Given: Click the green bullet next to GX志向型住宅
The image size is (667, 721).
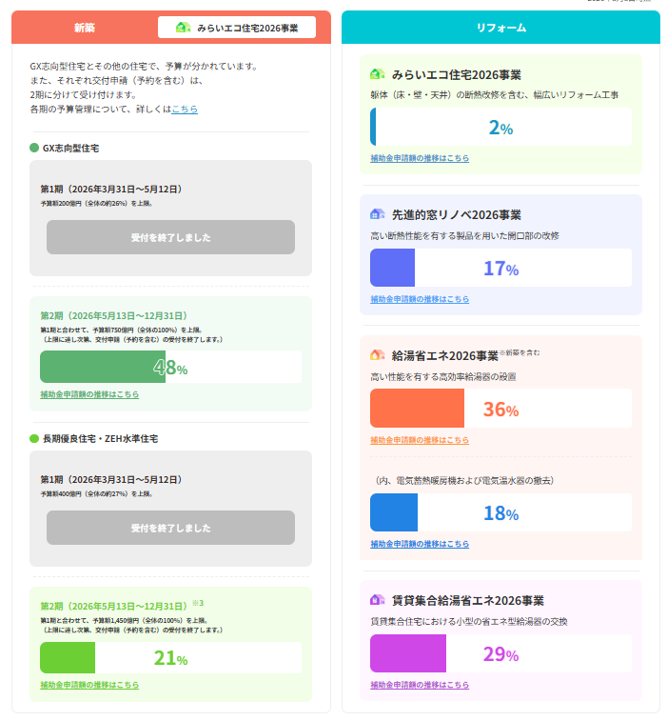Looking at the screenshot, I should (34, 148).
